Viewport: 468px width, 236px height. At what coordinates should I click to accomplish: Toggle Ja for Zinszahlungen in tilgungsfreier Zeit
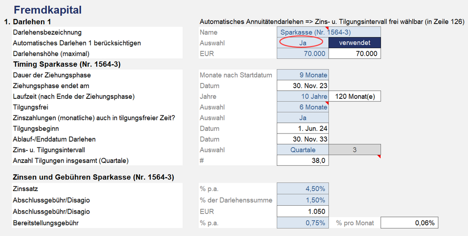(x=302, y=118)
